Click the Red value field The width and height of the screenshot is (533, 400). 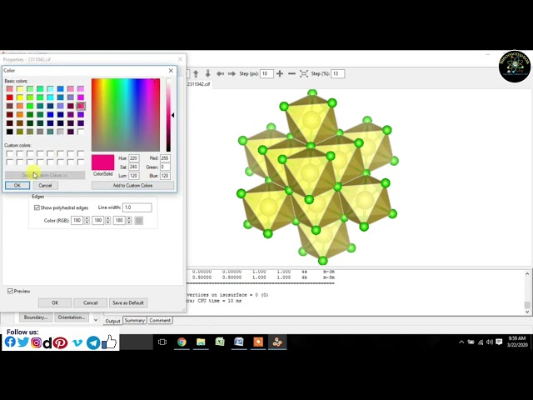coord(165,158)
